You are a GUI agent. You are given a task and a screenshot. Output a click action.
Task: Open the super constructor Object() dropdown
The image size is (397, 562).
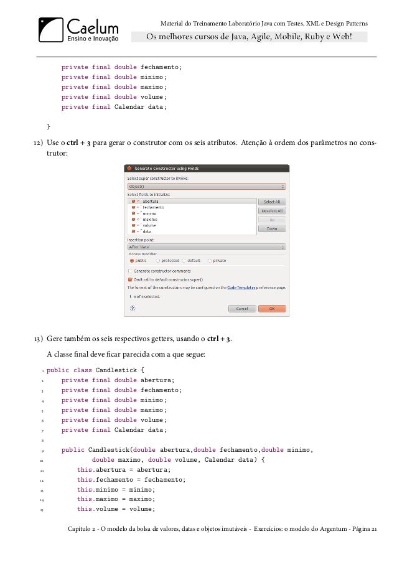coord(207,186)
